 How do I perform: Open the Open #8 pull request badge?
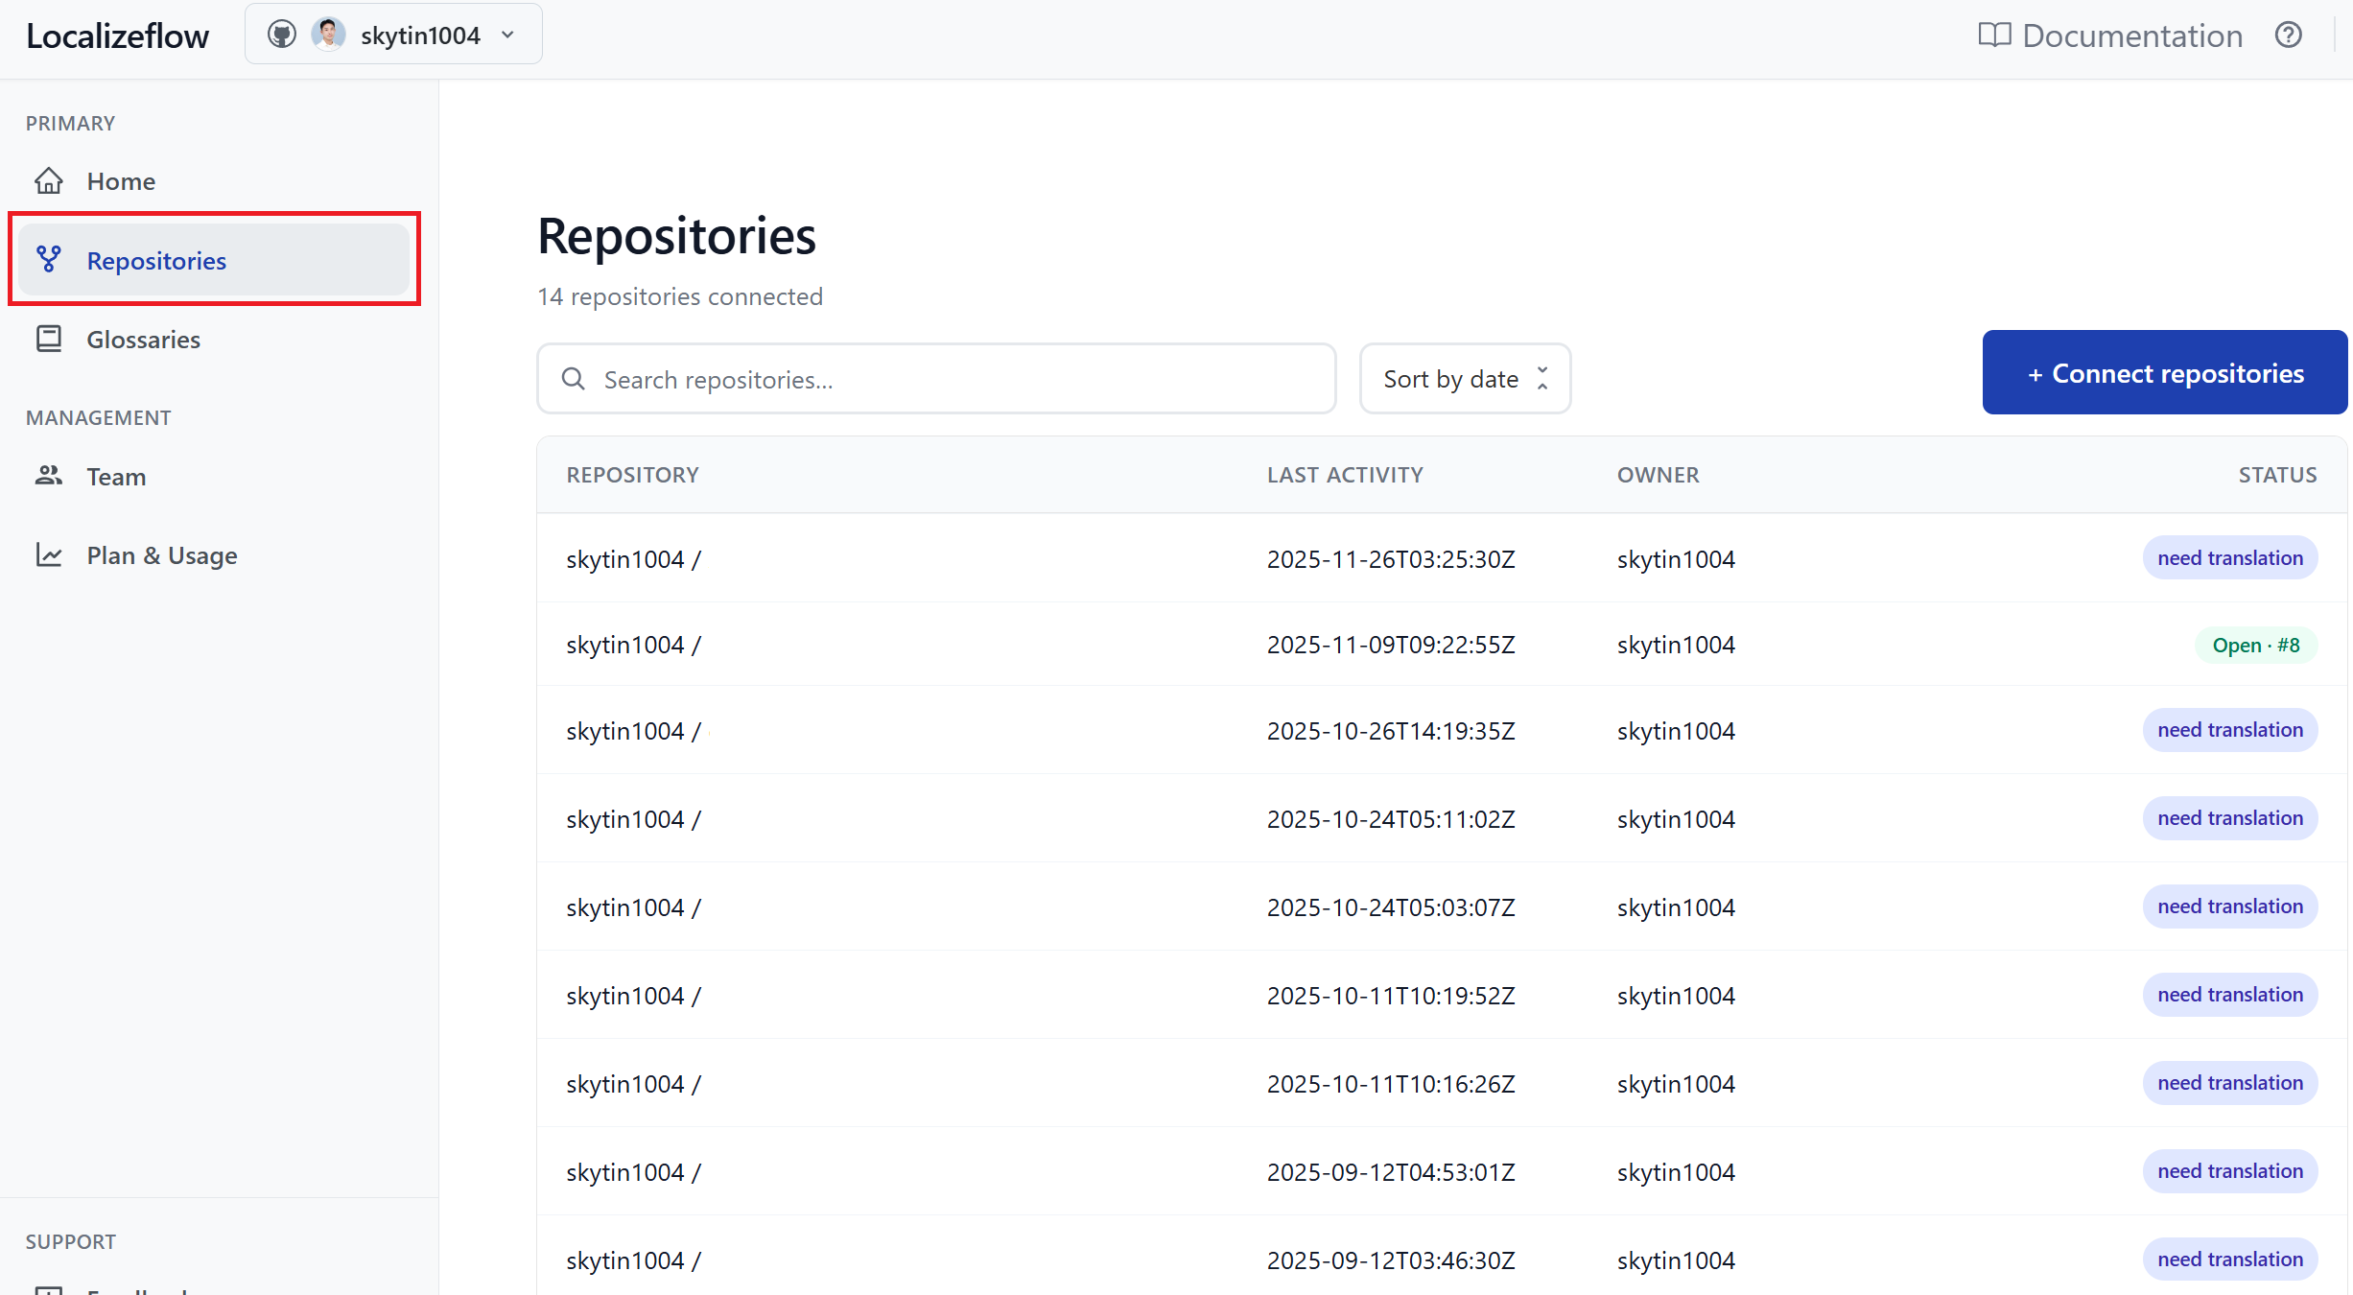coord(2255,645)
